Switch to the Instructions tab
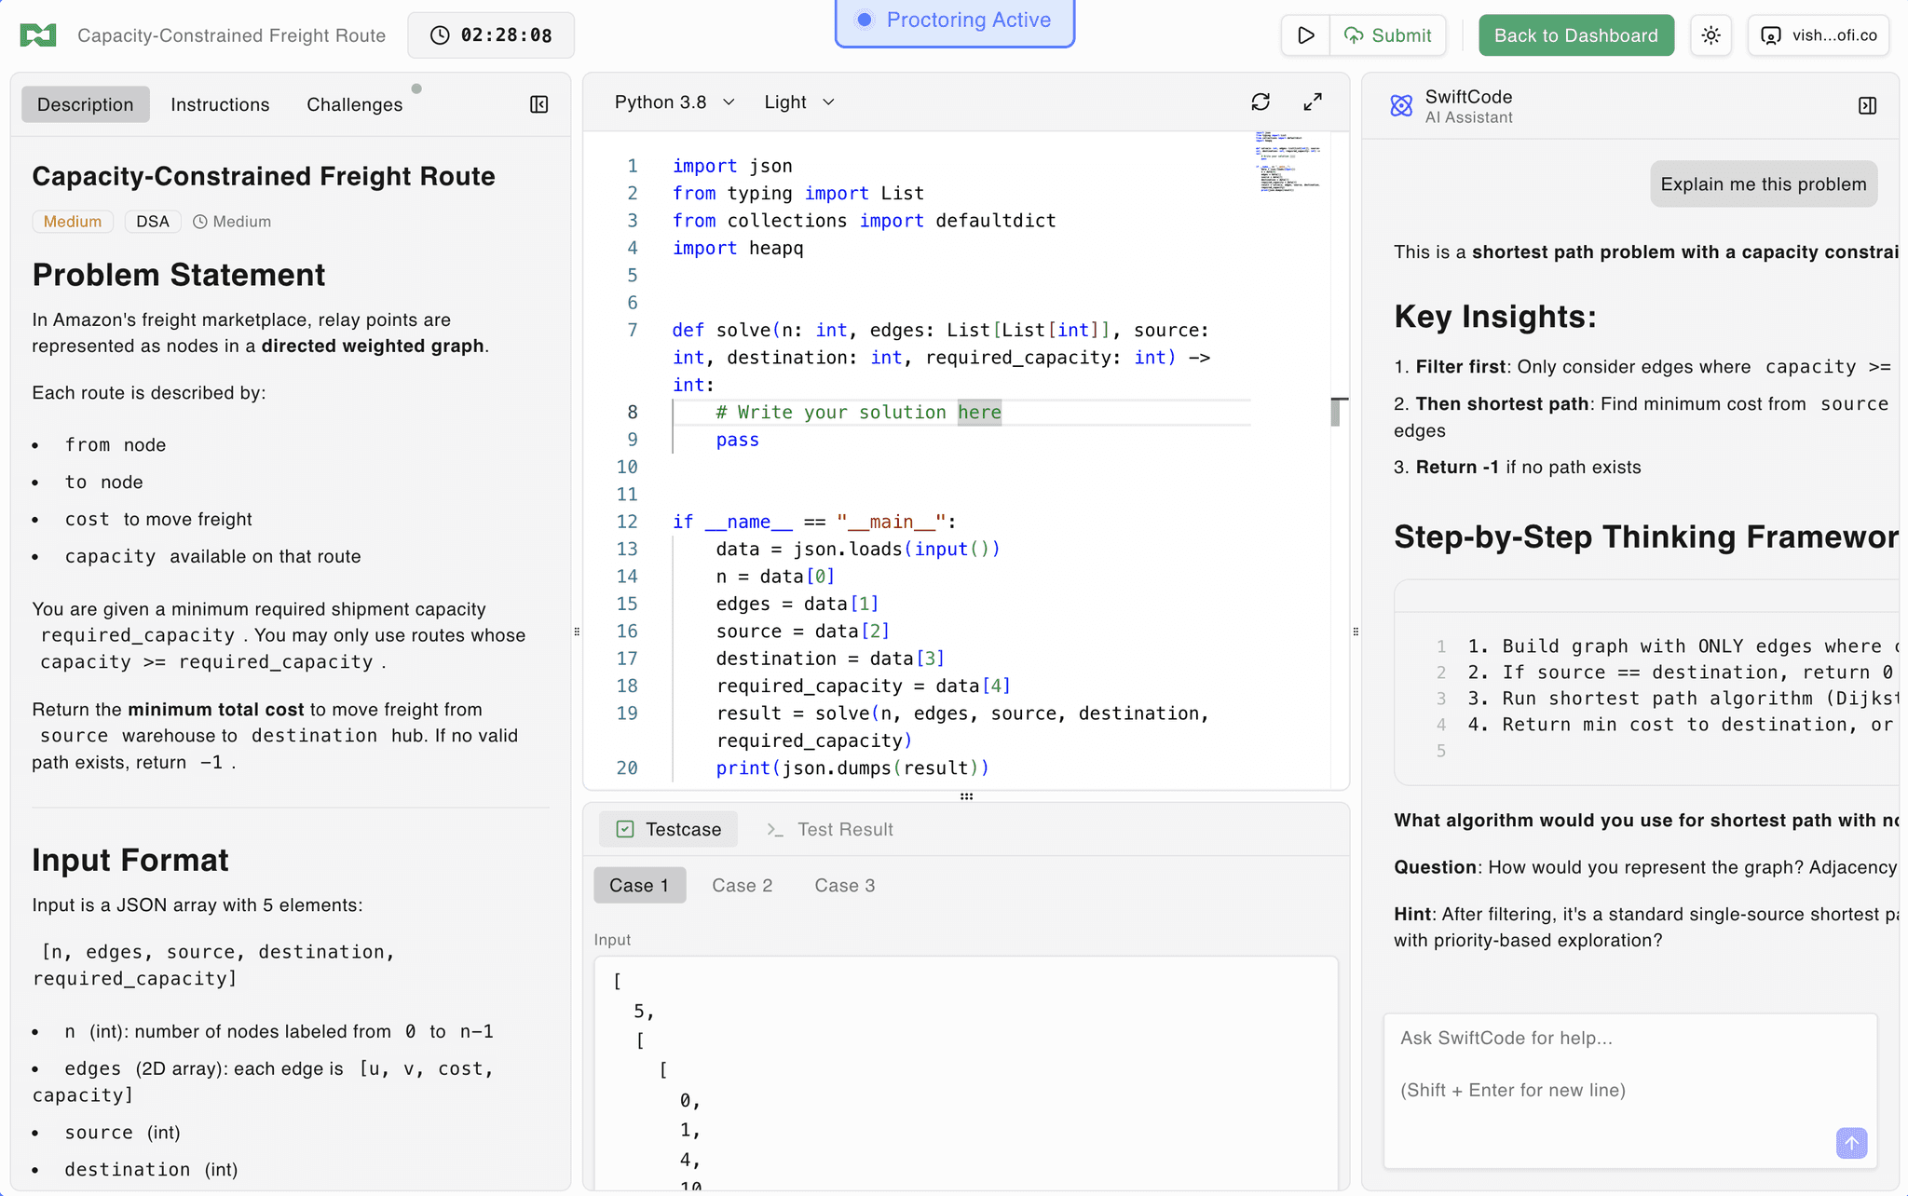Image resolution: width=1908 pixels, height=1196 pixels. (220, 104)
